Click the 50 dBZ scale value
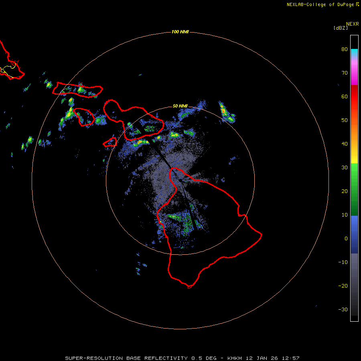361x361 pixels. [x=345, y=120]
